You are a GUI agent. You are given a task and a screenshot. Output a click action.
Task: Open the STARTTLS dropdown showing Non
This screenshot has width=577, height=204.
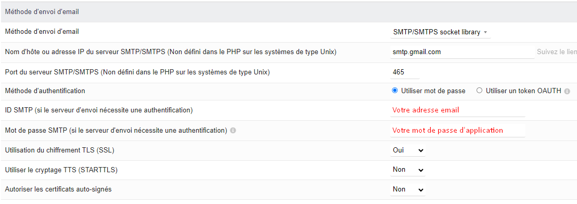tap(408, 170)
